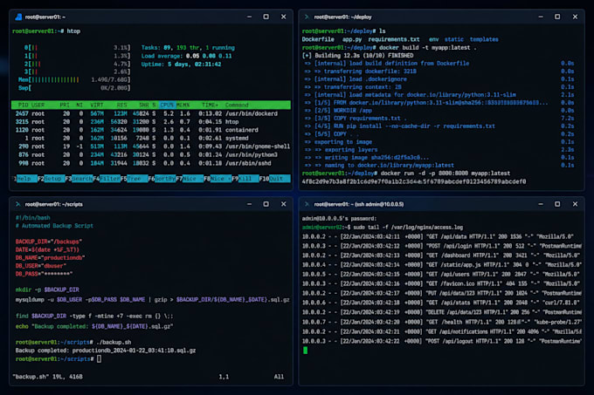Click the Mem usage meter bar in htop
The image size is (594, 395).
(x=74, y=80)
